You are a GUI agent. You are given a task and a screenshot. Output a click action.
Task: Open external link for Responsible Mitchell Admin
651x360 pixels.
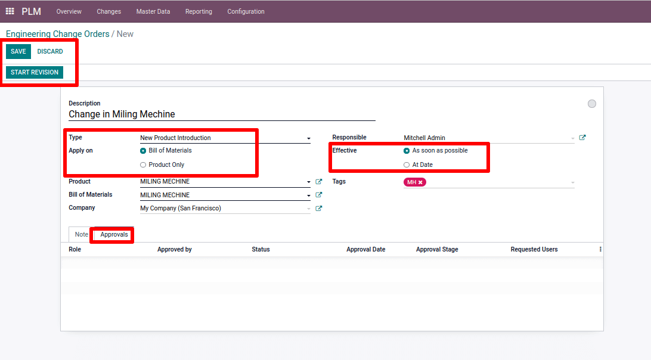point(582,138)
